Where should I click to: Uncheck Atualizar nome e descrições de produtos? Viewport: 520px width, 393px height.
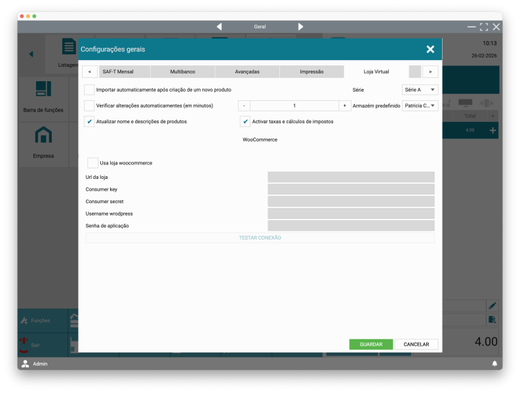[x=89, y=121]
